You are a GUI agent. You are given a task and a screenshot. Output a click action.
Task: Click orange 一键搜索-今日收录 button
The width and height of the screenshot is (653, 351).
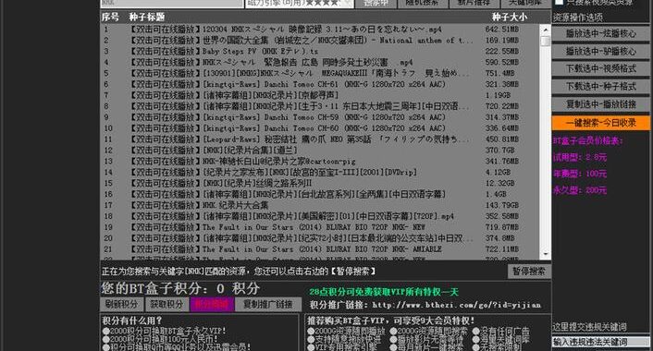click(x=600, y=123)
